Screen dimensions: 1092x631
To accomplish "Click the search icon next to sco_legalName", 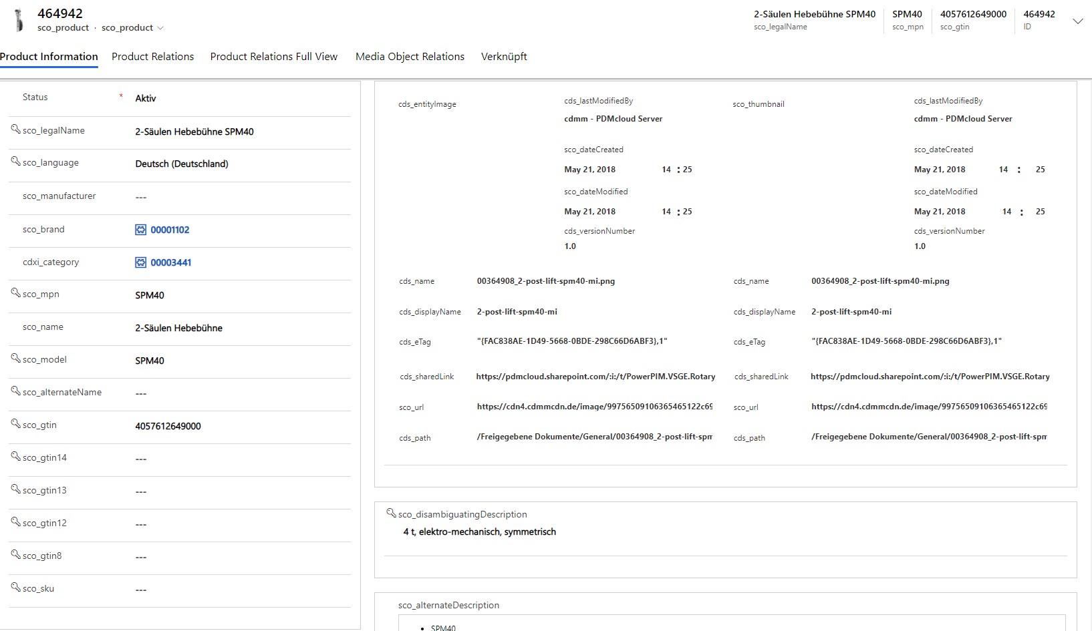I will (x=15, y=130).
